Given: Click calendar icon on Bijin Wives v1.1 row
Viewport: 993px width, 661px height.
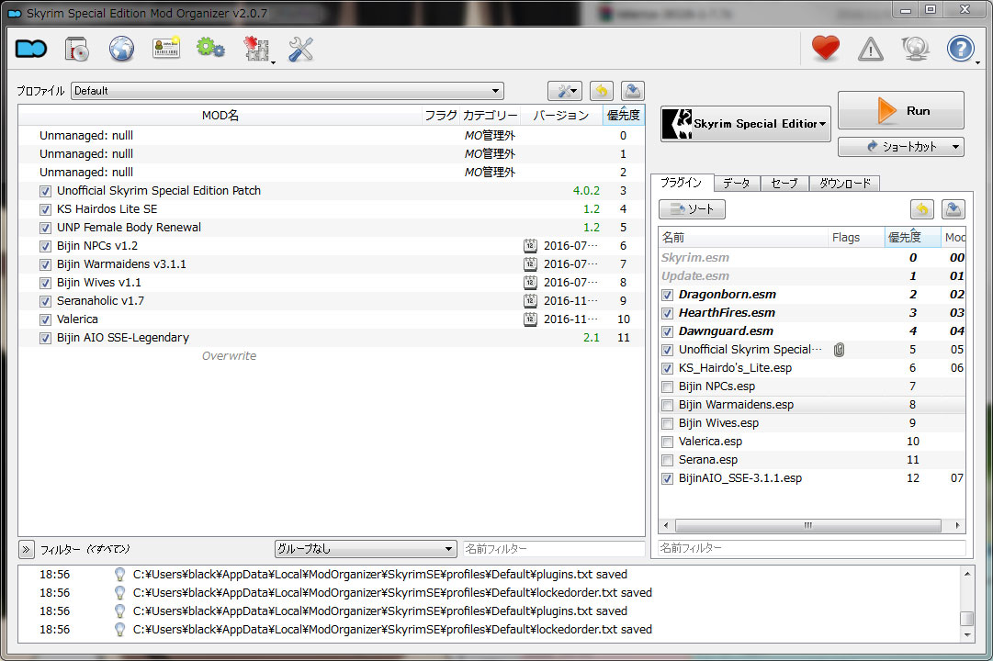Looking at the screenshot, I should (530, 283).
